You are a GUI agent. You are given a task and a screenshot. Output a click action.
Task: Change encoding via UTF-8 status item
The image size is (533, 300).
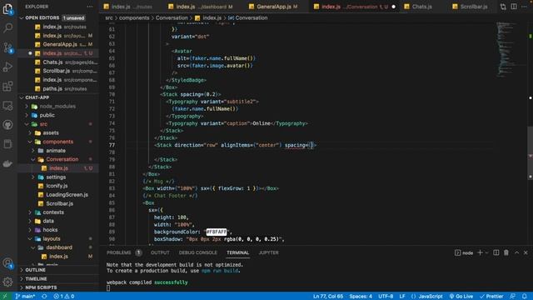click(x=386, y=297)
